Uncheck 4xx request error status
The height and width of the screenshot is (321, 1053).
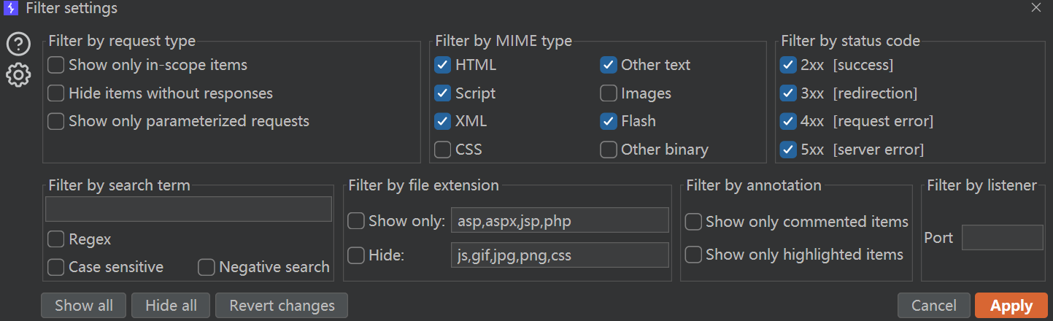(x=788, y=121)
